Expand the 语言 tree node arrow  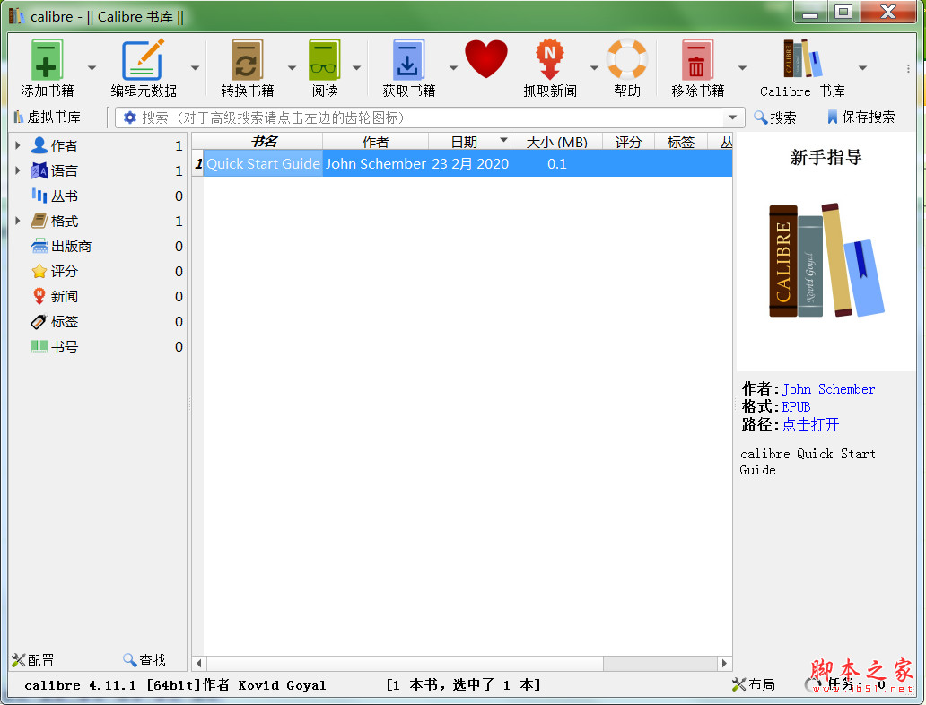[x=18, y=170]
